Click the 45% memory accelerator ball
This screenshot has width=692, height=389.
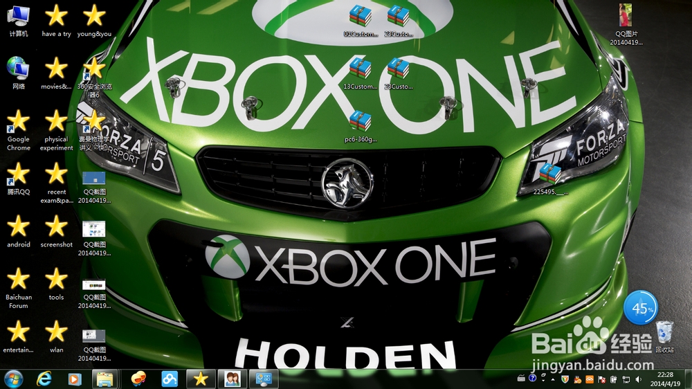[x=641, y=307]
